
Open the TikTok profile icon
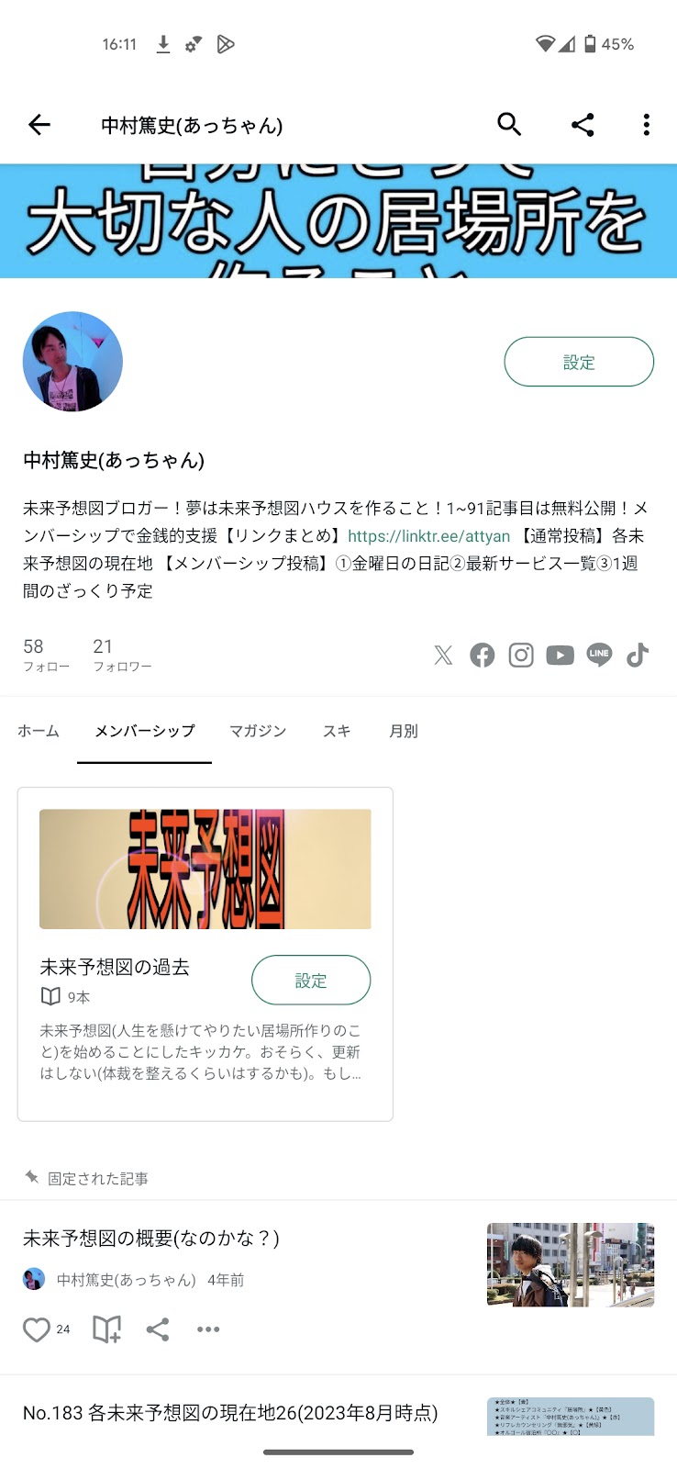click(x=638, y=655)
